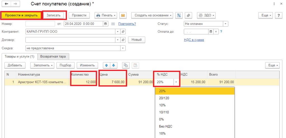The image size is (286, 138).
Task: Open calendar for Оплата до field
Action: coord(211,32)
